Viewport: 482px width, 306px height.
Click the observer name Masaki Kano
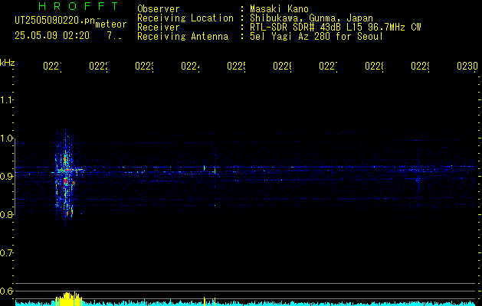279,9
